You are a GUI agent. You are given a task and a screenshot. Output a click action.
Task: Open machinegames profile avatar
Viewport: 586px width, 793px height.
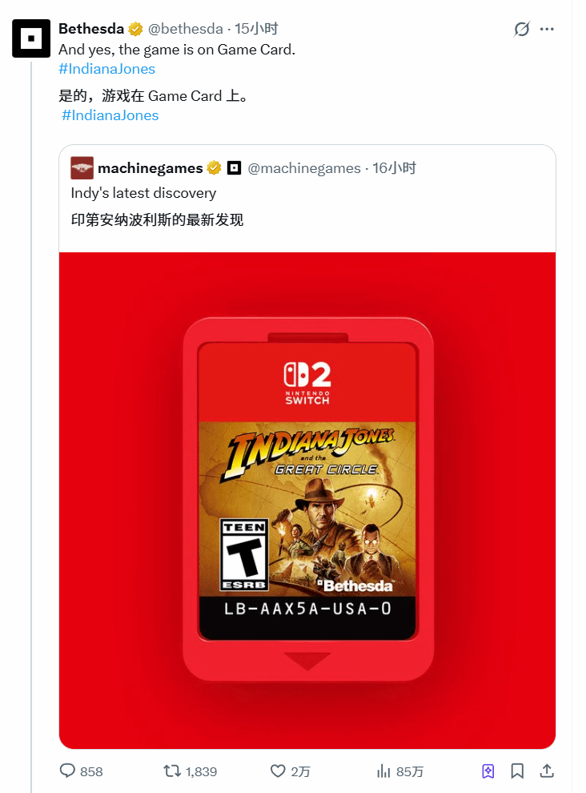(82, 168)
